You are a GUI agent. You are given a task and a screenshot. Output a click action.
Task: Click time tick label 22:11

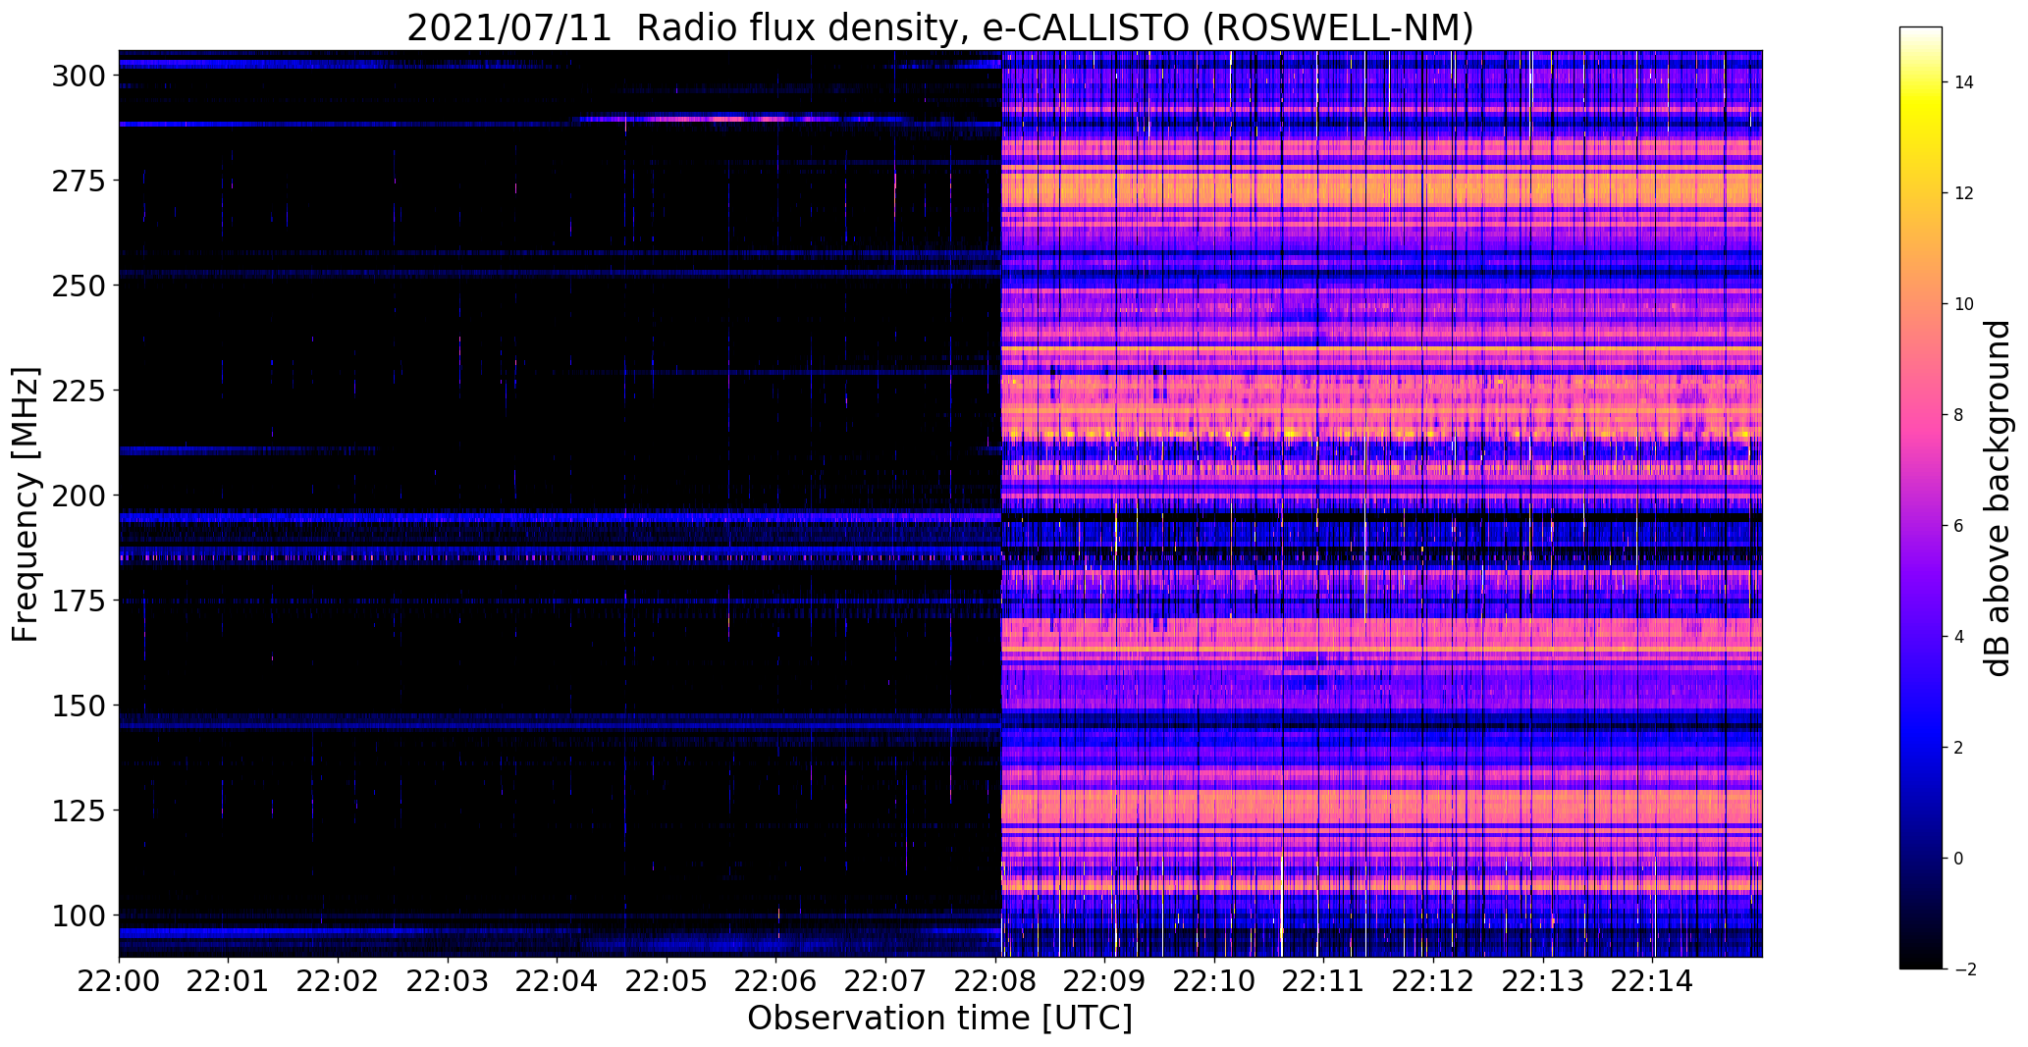(x=1324, y=981)
